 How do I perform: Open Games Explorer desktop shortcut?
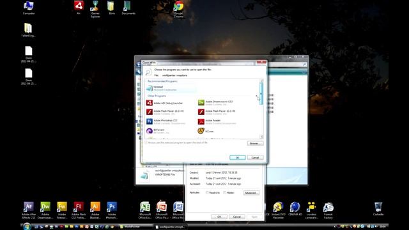click(x=95, y=10)
